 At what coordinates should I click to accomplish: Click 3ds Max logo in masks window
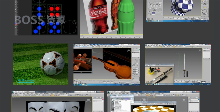coord(13,92)
